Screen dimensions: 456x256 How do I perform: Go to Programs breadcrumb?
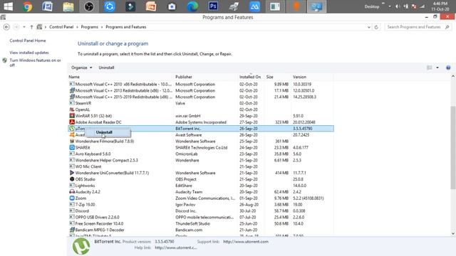(x=90, y=27)
